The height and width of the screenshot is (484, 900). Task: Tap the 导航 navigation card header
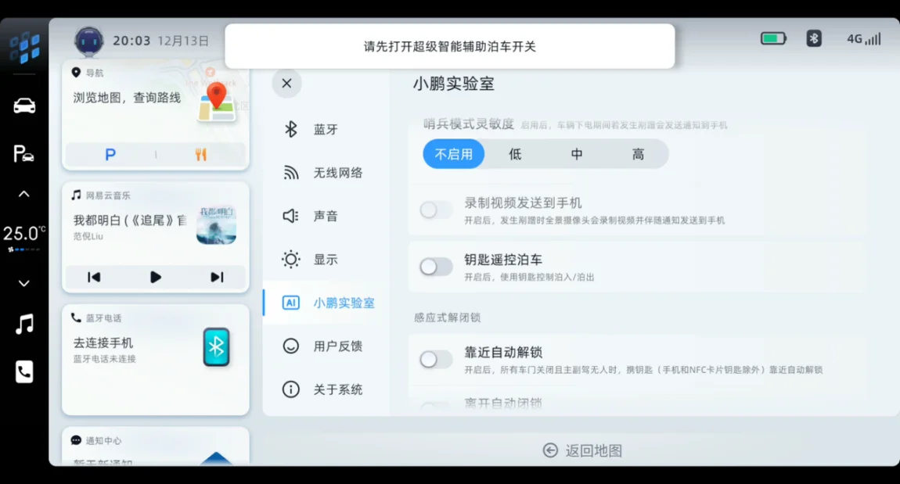(x=88, y=73)
